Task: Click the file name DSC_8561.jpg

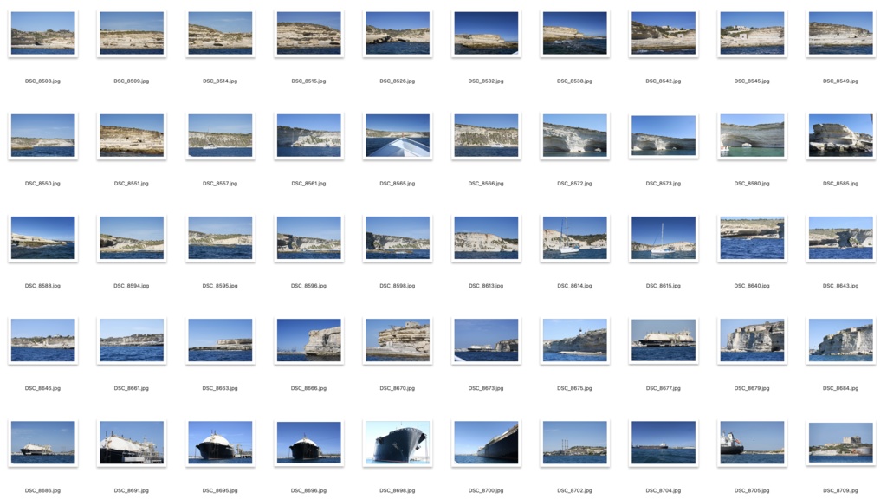Action: (308, 184)
